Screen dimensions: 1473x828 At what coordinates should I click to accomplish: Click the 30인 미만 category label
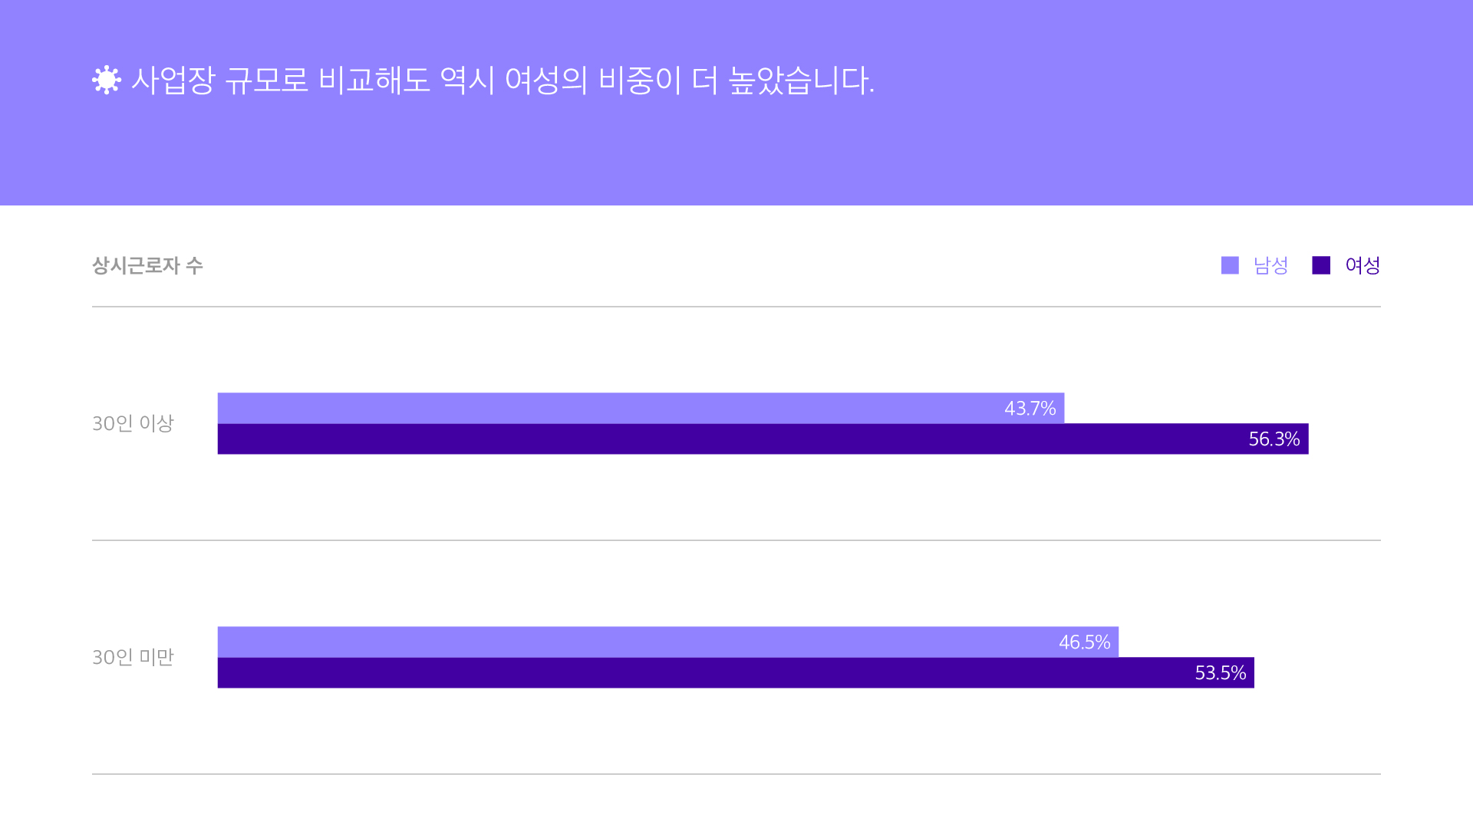pos(133,657)
